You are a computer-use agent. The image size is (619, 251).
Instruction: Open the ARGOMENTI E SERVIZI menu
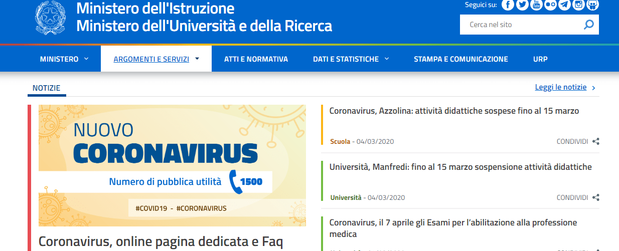point(151,59)
